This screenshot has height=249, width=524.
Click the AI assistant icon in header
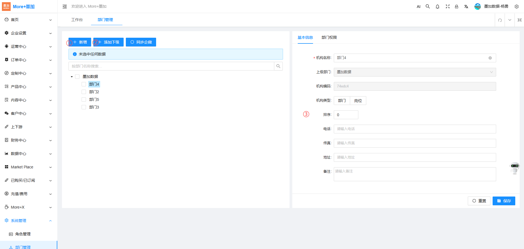pyautogui.click(x=418, y=7)
